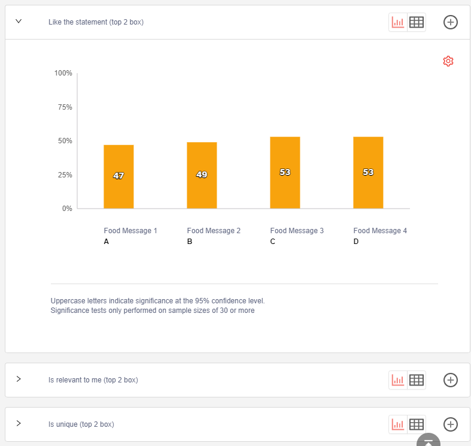Expand the 'Is unique' section

point(19,424)
